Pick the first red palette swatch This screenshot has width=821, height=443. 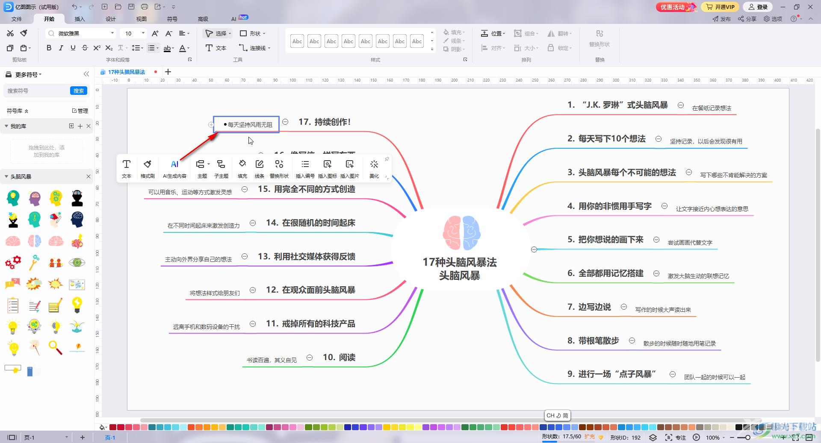pos(113,427)
